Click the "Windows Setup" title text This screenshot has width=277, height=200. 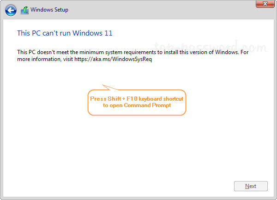tap(49, 10)
